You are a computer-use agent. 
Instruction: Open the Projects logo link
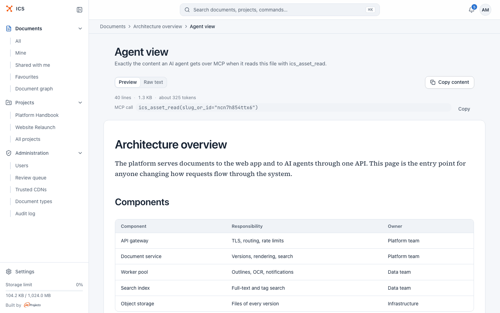(x=32, y=305)
